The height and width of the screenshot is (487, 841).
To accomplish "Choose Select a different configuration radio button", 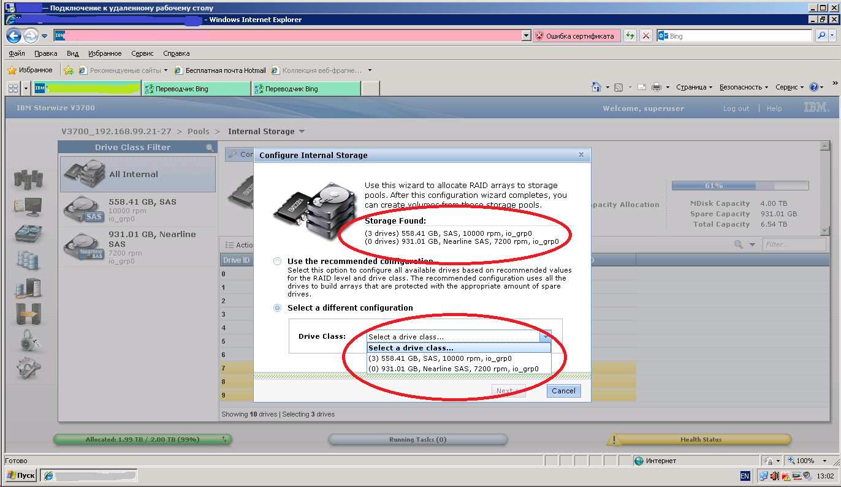I will tap(278, 308).
